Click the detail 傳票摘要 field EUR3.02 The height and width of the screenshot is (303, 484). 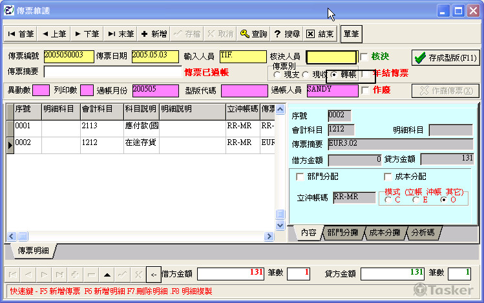(x=400, y=144)
